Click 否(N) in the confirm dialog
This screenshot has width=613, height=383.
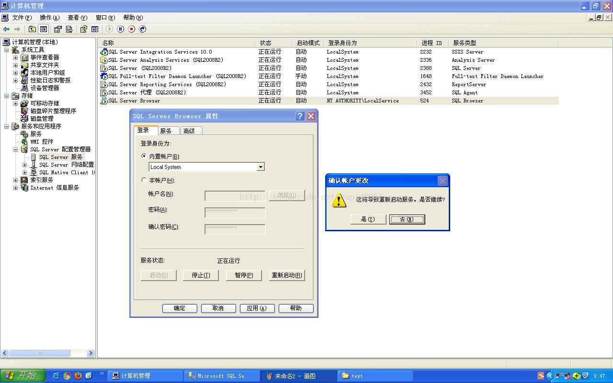pos(407,219)
